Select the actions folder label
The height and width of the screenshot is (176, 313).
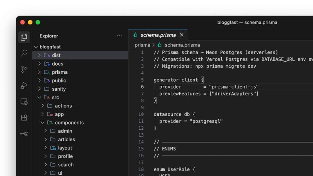pos(63,106)
